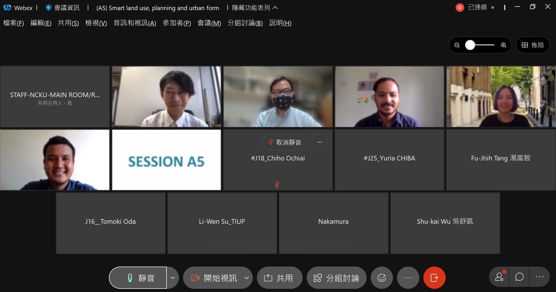
Task: Click the 已連線 connected status text
Action: (478, 8)
